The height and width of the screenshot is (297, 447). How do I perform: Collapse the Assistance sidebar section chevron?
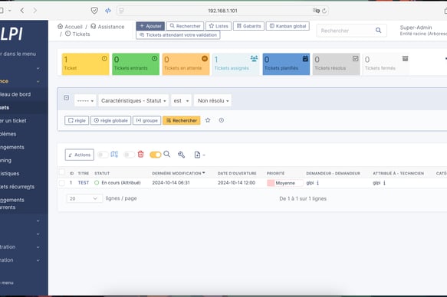pyautogui.click(x=38, y=81)
